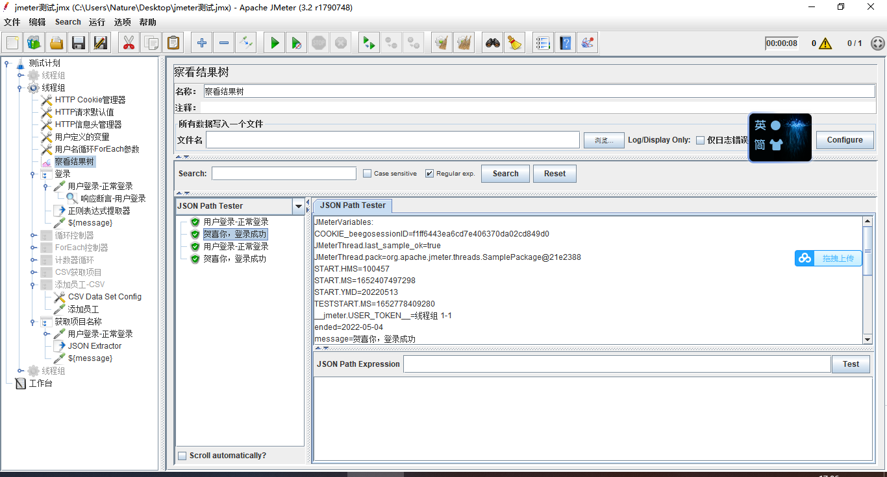Click the last toolbar icon after Help
This screenshot has width=887, height=477.
588,43
